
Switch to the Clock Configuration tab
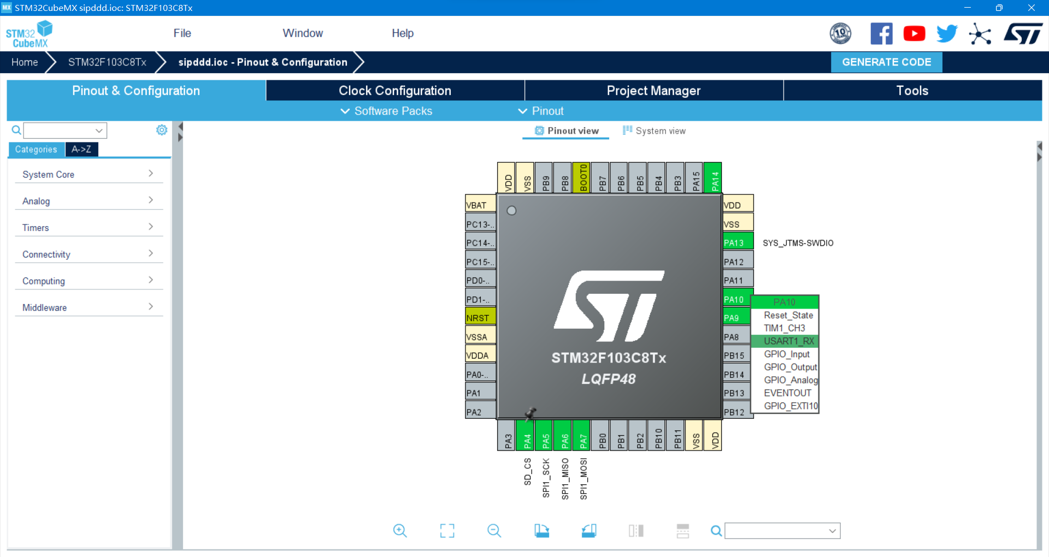pyautogui.click(x=395, y=90)
